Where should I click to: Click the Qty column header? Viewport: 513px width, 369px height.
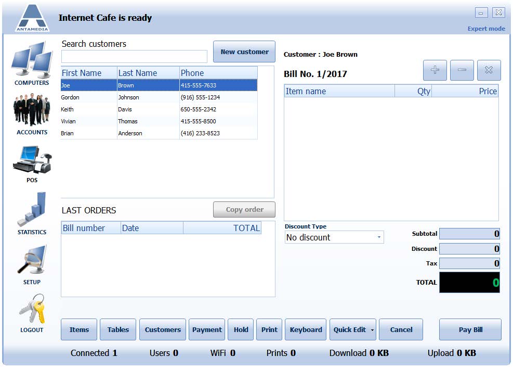[413, 92]
